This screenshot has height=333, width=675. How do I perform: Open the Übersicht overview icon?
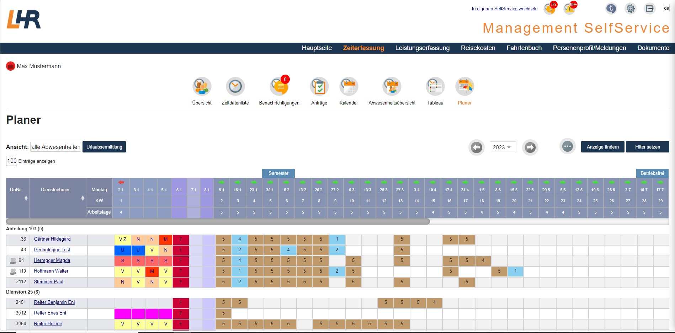[202, 86]
